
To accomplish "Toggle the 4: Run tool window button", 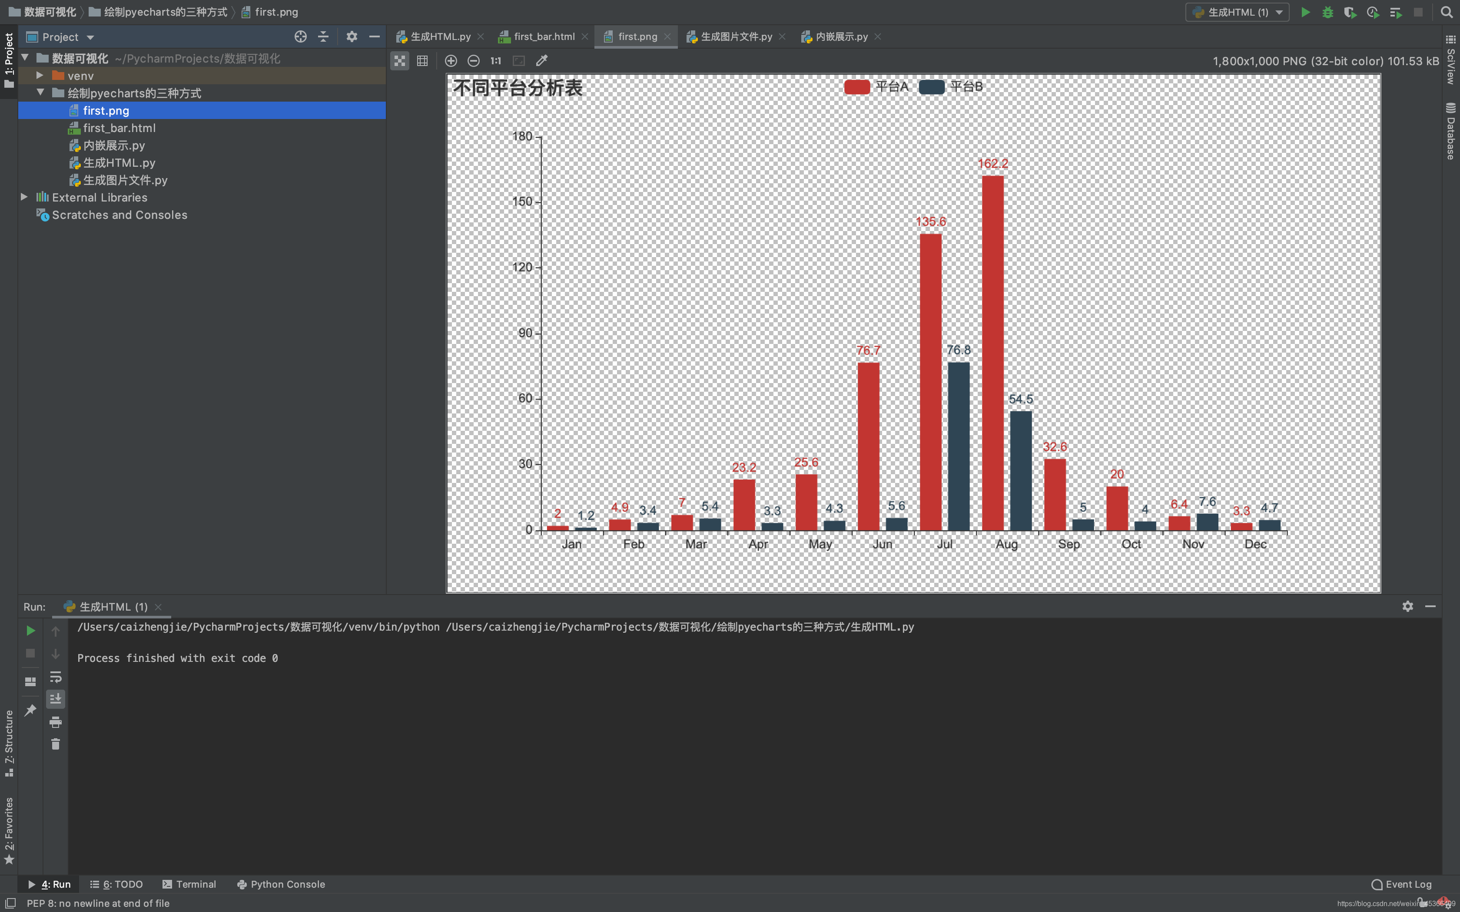I will (x=50, y=884).
